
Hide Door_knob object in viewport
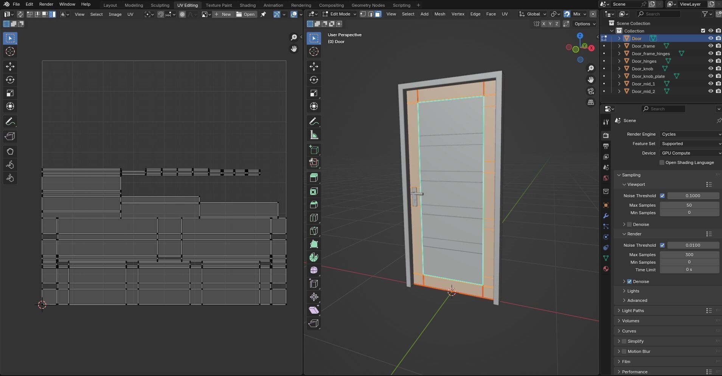click(x=711, y=69)
